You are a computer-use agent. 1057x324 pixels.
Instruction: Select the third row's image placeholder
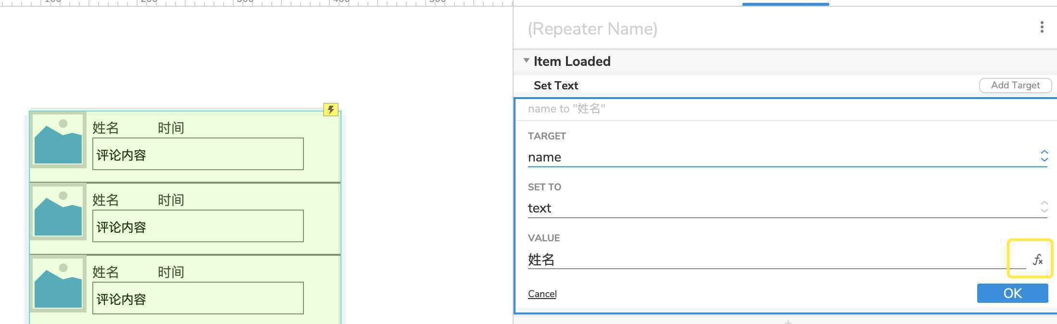[x=58, y=284]
